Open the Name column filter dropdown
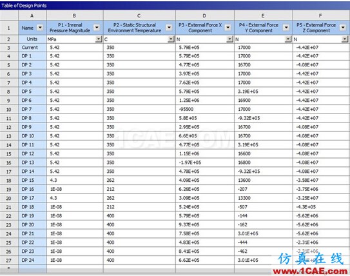Screen dimensions: 350x276 click(40, 28)
